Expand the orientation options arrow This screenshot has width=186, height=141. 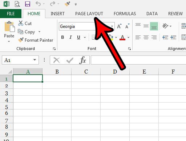(x=170, y=26)
